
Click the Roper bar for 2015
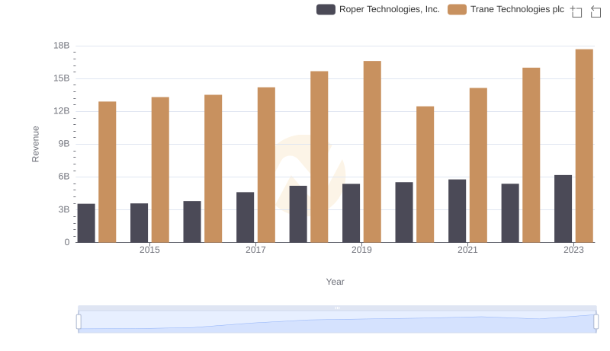coord(140,223)
